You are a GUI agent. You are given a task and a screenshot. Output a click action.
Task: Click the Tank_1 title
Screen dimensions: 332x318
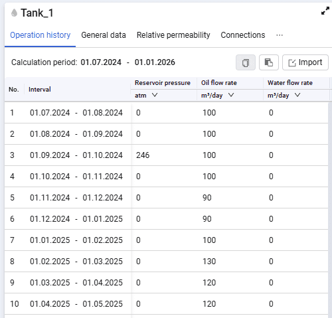pyautogui.click(x=37, y=13)
